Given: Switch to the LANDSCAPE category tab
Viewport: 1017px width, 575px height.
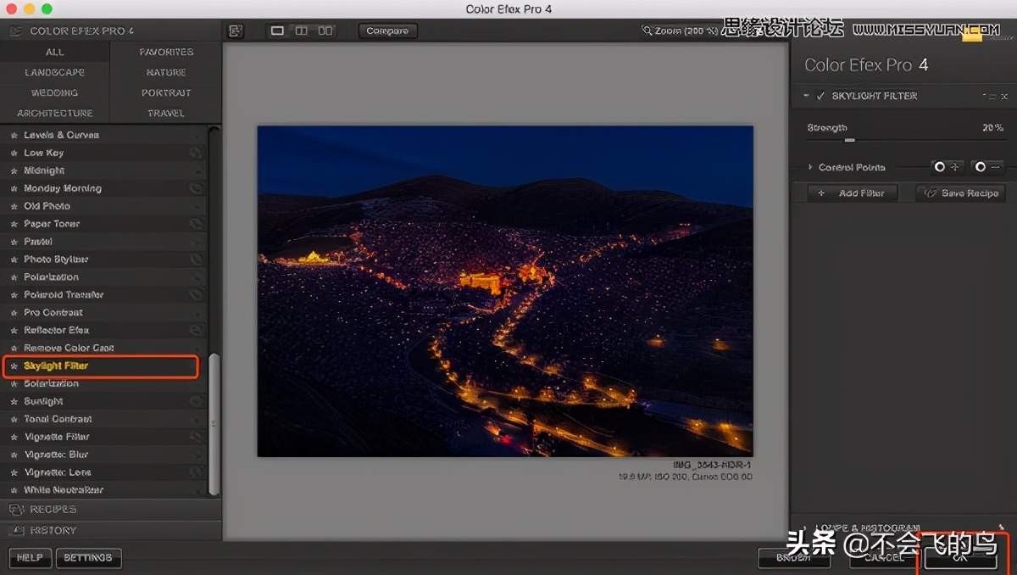Looking at the screenshot, I should [54, 72].
